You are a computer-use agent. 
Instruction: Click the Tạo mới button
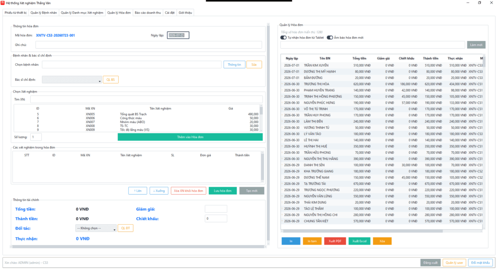point(251,191)
